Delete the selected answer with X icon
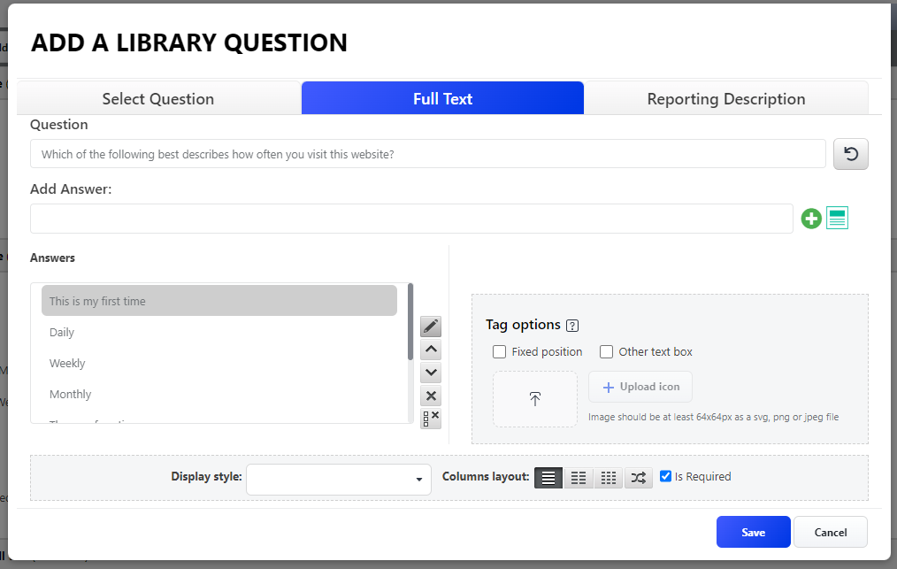897x569 pixels. pyautogui.click(x=431, y=396)
